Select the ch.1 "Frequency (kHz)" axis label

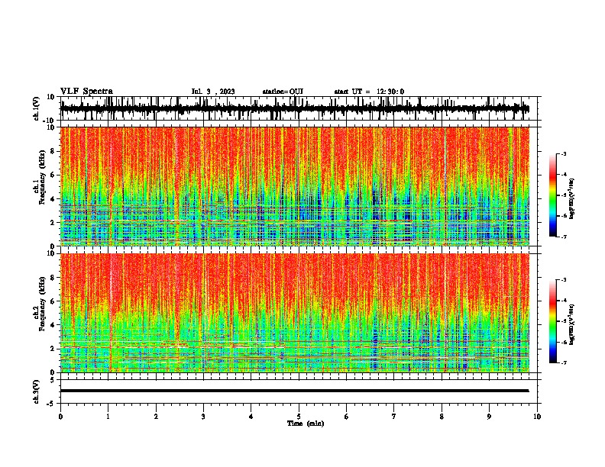[43, 177]
